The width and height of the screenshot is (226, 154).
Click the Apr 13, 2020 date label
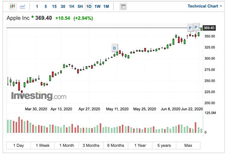[x=61, y=109]
